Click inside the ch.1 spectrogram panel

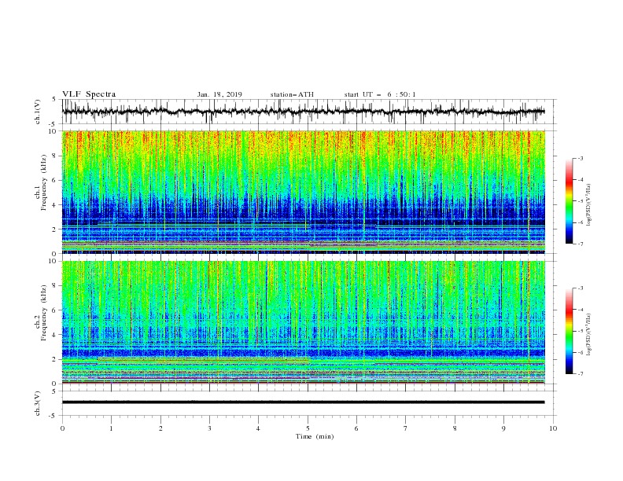click(x=304, y=192)
